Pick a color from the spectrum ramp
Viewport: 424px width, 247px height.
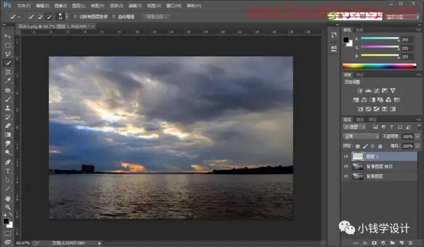pyautogui.click(x=379, y=66)
